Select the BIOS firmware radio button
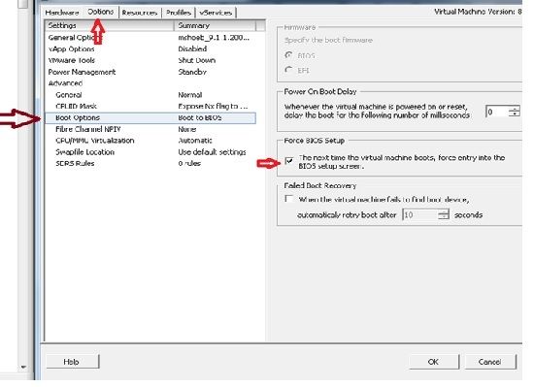This screenshot has height=387, width=534. (288, 55)
